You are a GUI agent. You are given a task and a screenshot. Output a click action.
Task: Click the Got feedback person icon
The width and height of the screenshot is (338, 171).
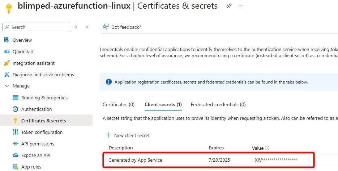pos(106,27)
